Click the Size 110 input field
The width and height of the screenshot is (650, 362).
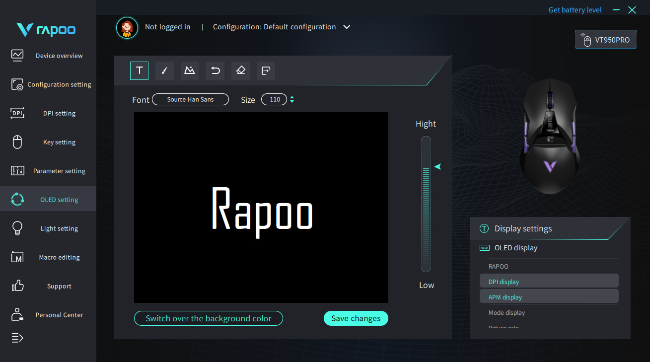click(274, 99)
